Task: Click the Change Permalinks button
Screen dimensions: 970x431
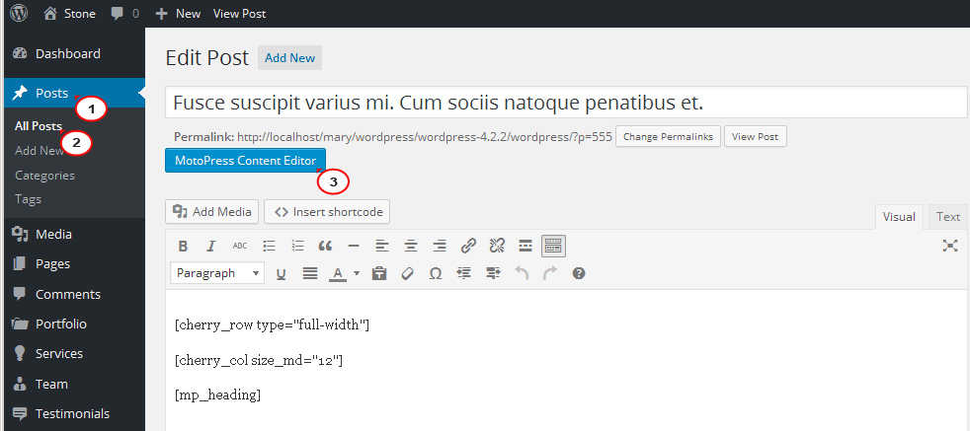Action: 668,136
